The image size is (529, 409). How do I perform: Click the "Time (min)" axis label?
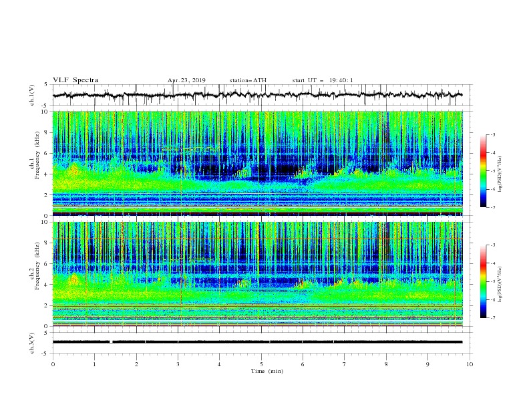[267, 371]
